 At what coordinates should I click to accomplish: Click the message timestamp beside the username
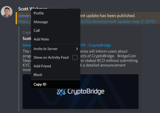point(58,8)
